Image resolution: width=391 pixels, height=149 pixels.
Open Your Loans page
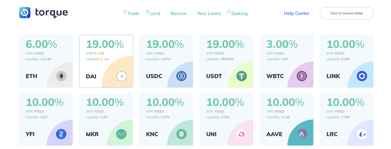tap(209, 13)
